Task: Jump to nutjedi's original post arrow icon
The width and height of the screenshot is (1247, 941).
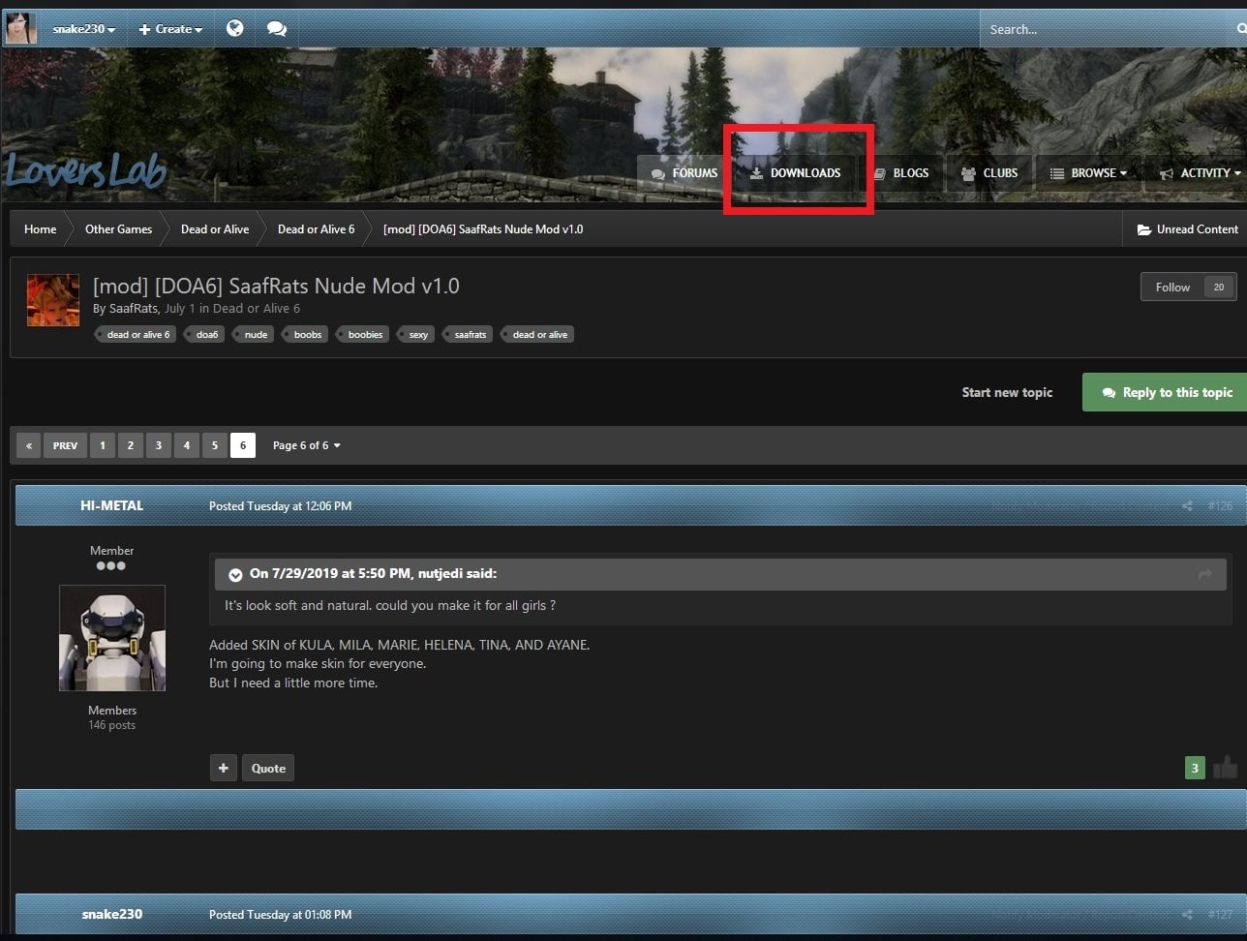Action: tap(1204, 574)
